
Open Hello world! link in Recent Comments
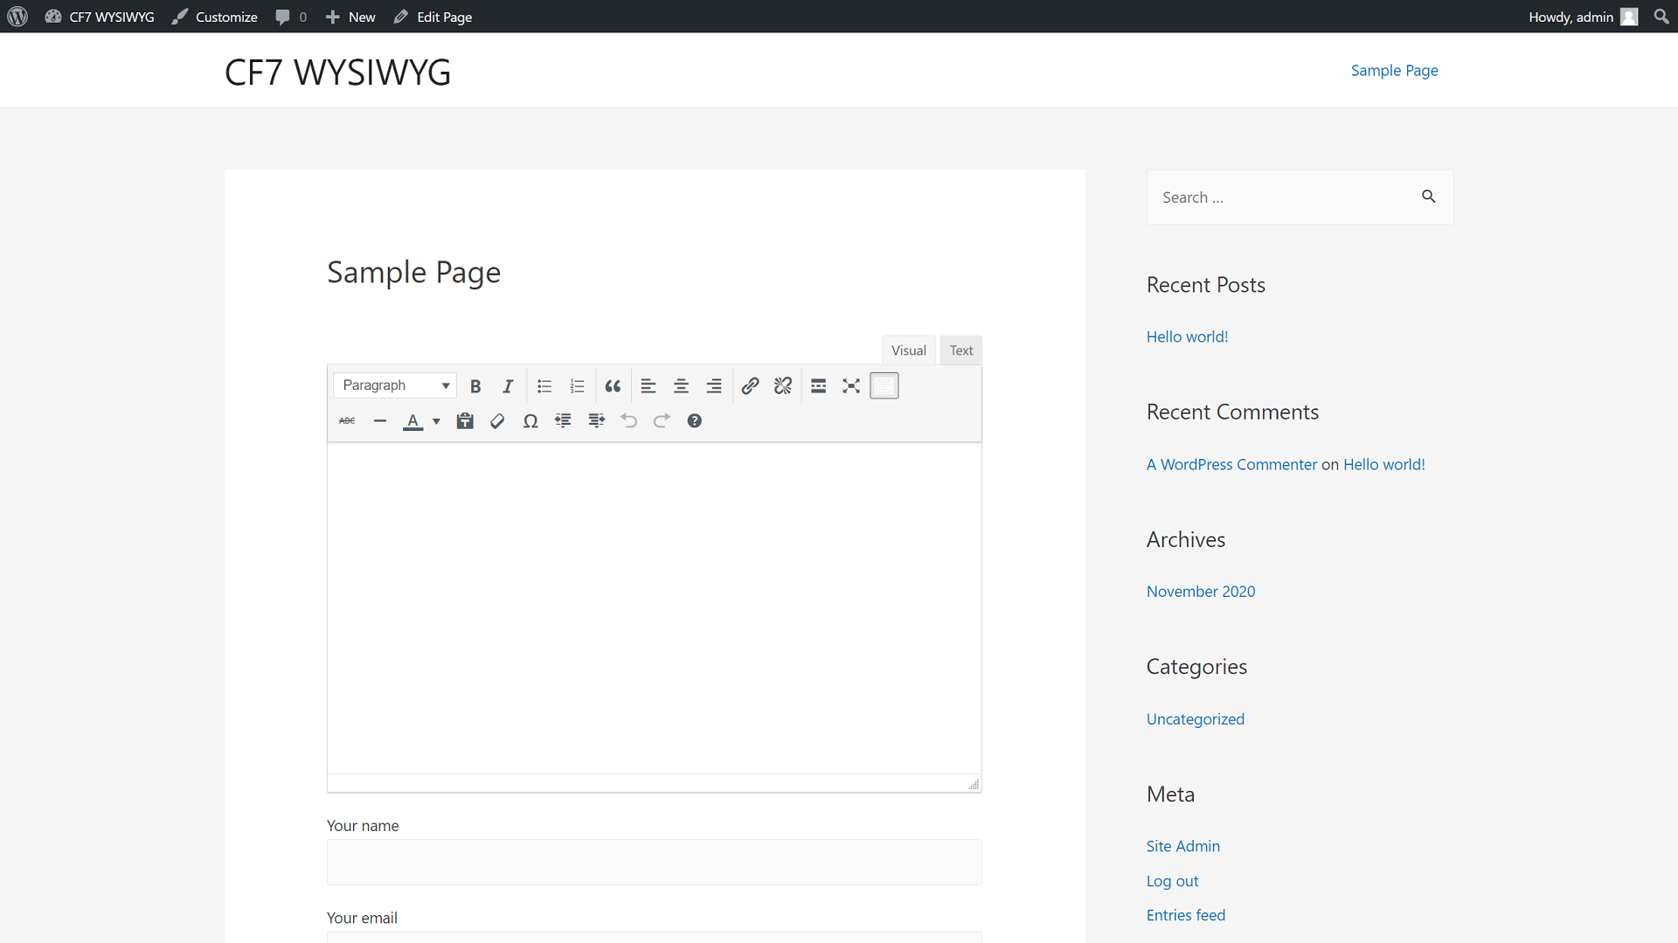point(1383,464)
